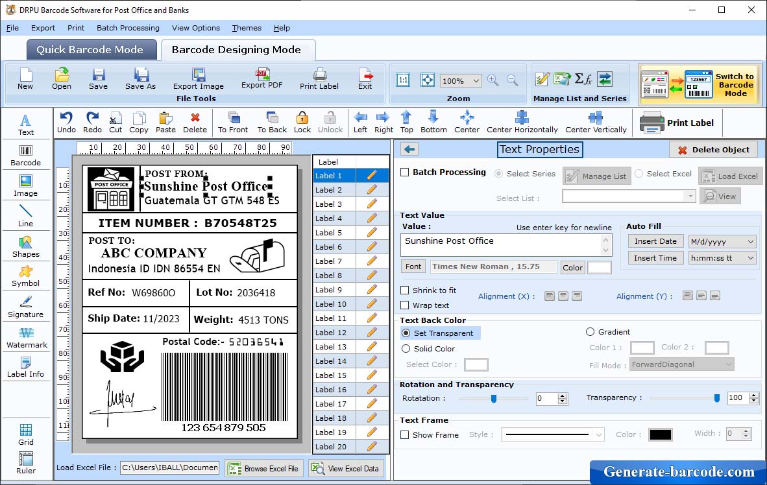
Task: Open the Shapes tool
Action: (x=25, y=247)
